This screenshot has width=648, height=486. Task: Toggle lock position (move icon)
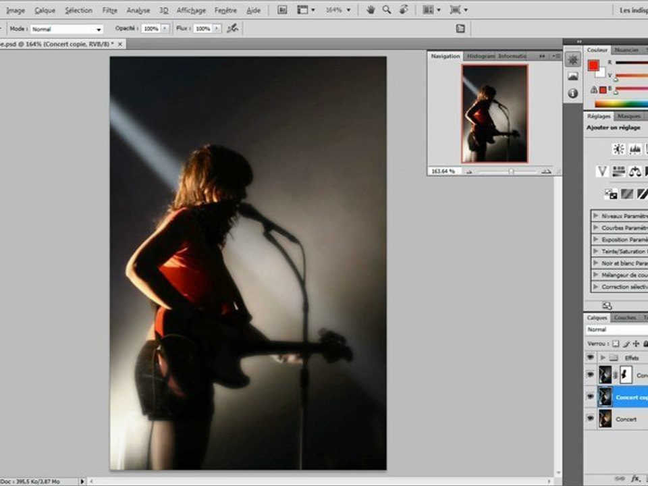pyautogui.click(x=636, y=344)
